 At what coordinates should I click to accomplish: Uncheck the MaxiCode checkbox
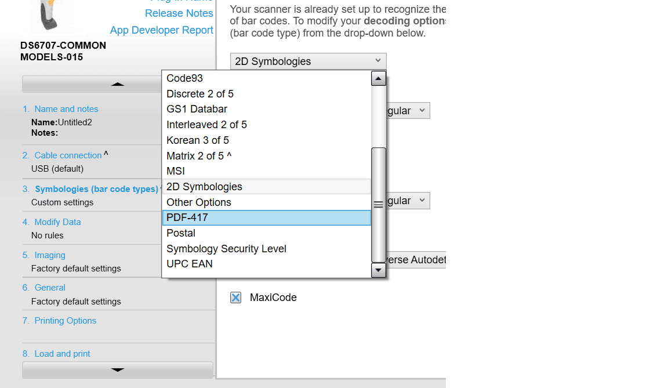(x=235, y=298)
